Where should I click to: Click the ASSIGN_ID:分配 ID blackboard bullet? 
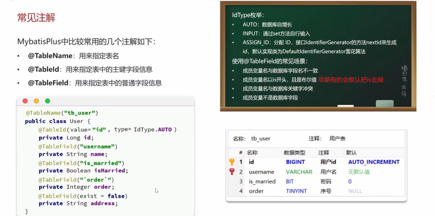320,42
